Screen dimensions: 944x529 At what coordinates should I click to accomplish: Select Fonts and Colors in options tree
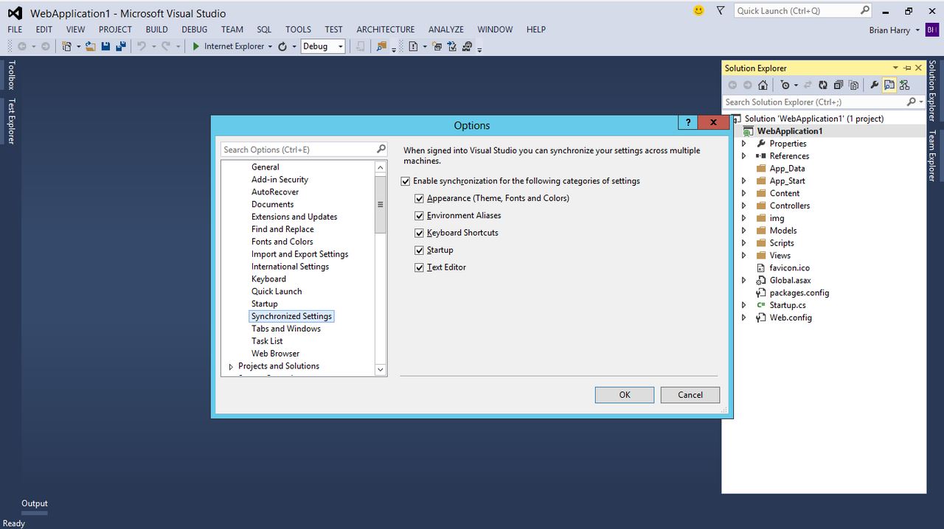coord(282,242)
